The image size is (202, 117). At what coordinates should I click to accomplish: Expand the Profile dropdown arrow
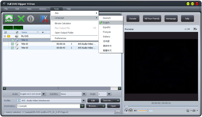coord(84,101)
